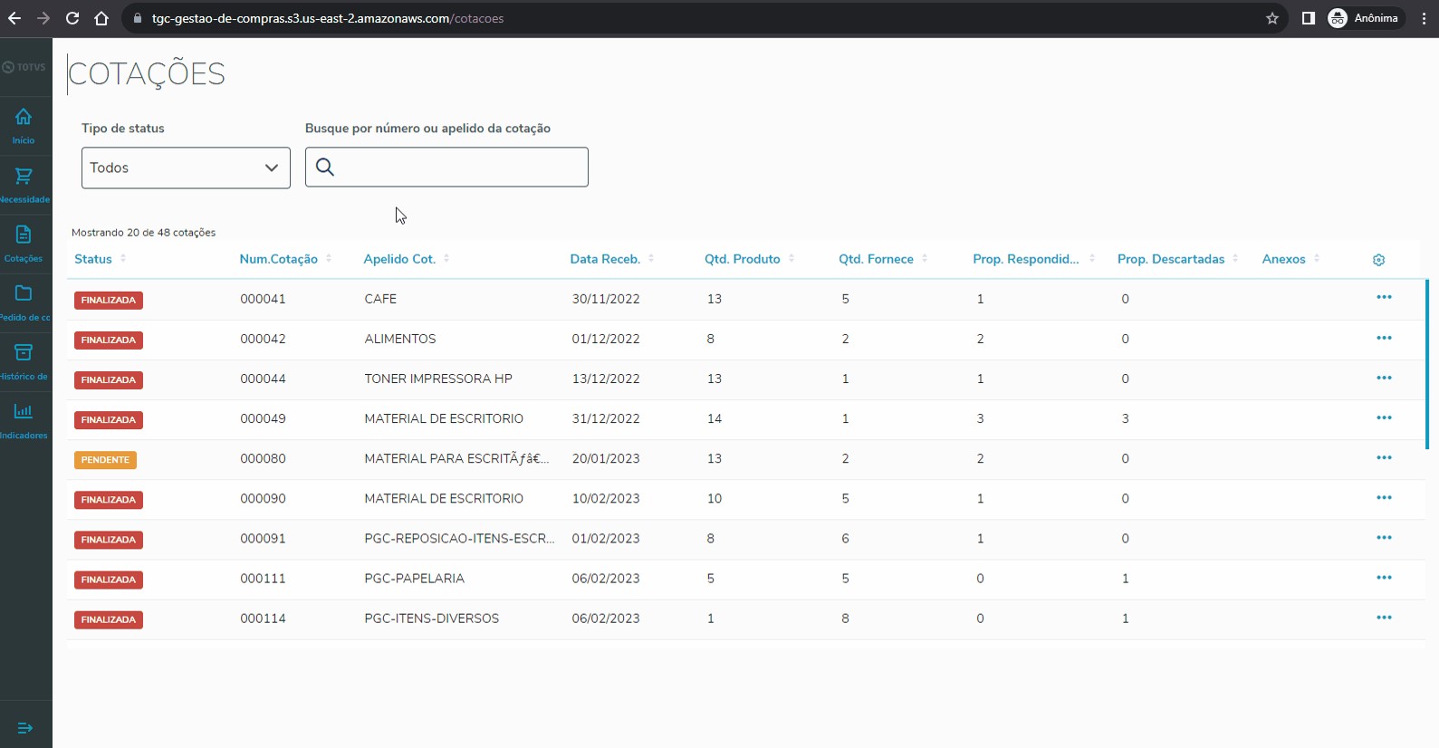
Task: Open actions menu for quotation 000041
Action: [1384, 298]
